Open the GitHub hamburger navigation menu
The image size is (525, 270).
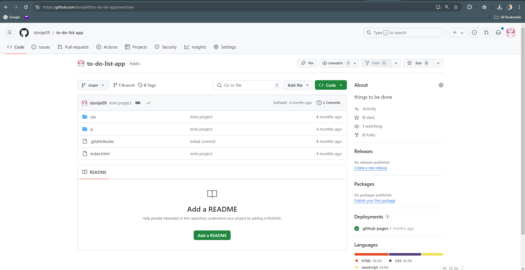[x=10, y=33]
